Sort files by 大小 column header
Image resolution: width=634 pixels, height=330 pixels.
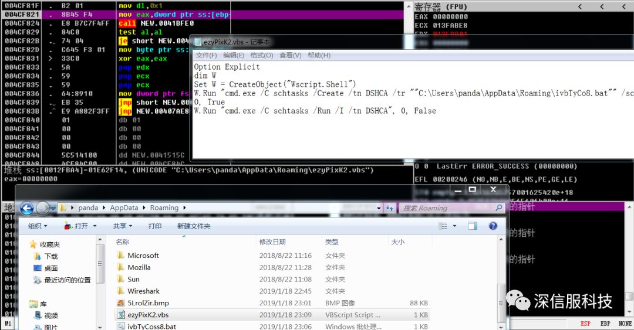[398, 241]
